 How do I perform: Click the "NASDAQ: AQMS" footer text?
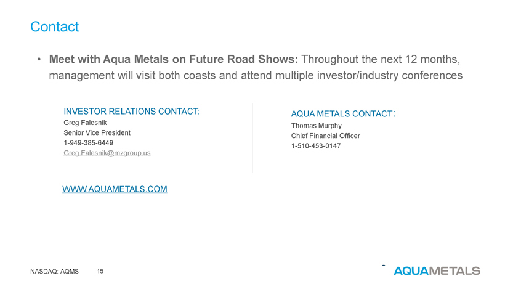point(54,271)
